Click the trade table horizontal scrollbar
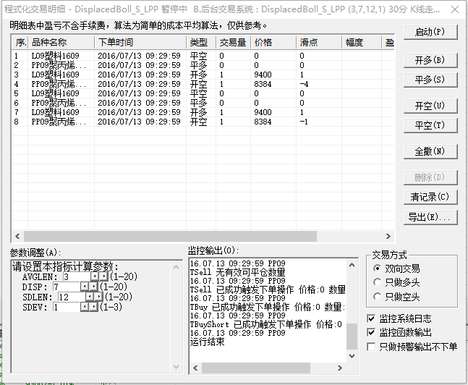 pos(165,236)
